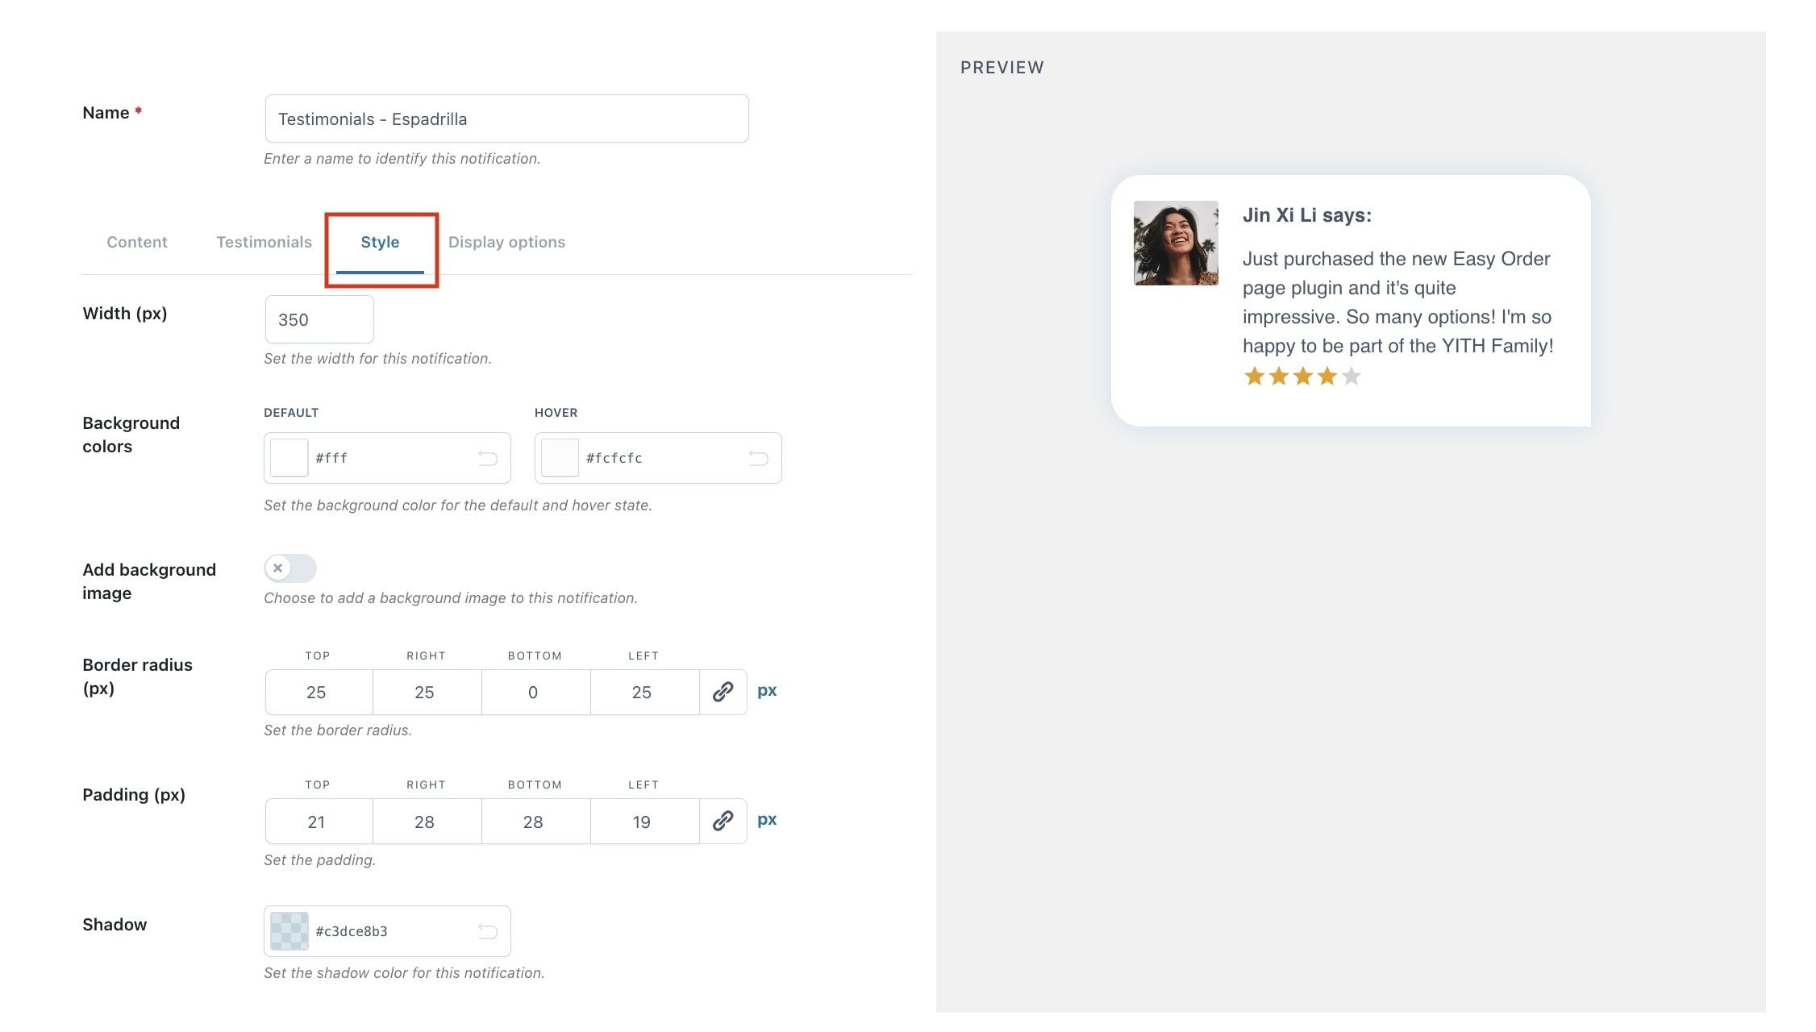This screenshot has width=1816, height=1032.
Task: Click the #fcfcfc hover color text
Action: coord(614,458)
